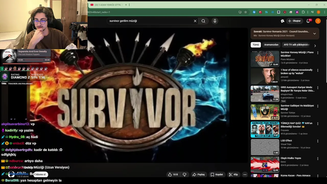This screenshot has width=327, height=184.
Task: Open the YouTube Playables star icon
Action: pyautogui.click(x=282, y=21)
